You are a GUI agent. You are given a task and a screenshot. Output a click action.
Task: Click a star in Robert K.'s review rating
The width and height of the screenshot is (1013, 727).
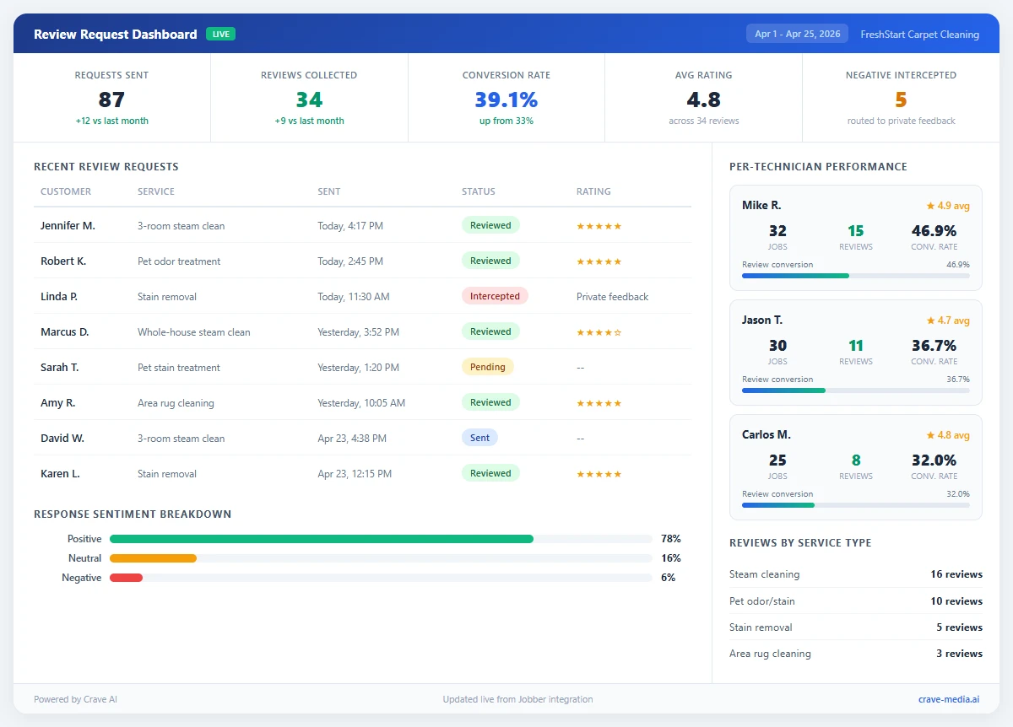pyautogui.click(x=599, y=261)
